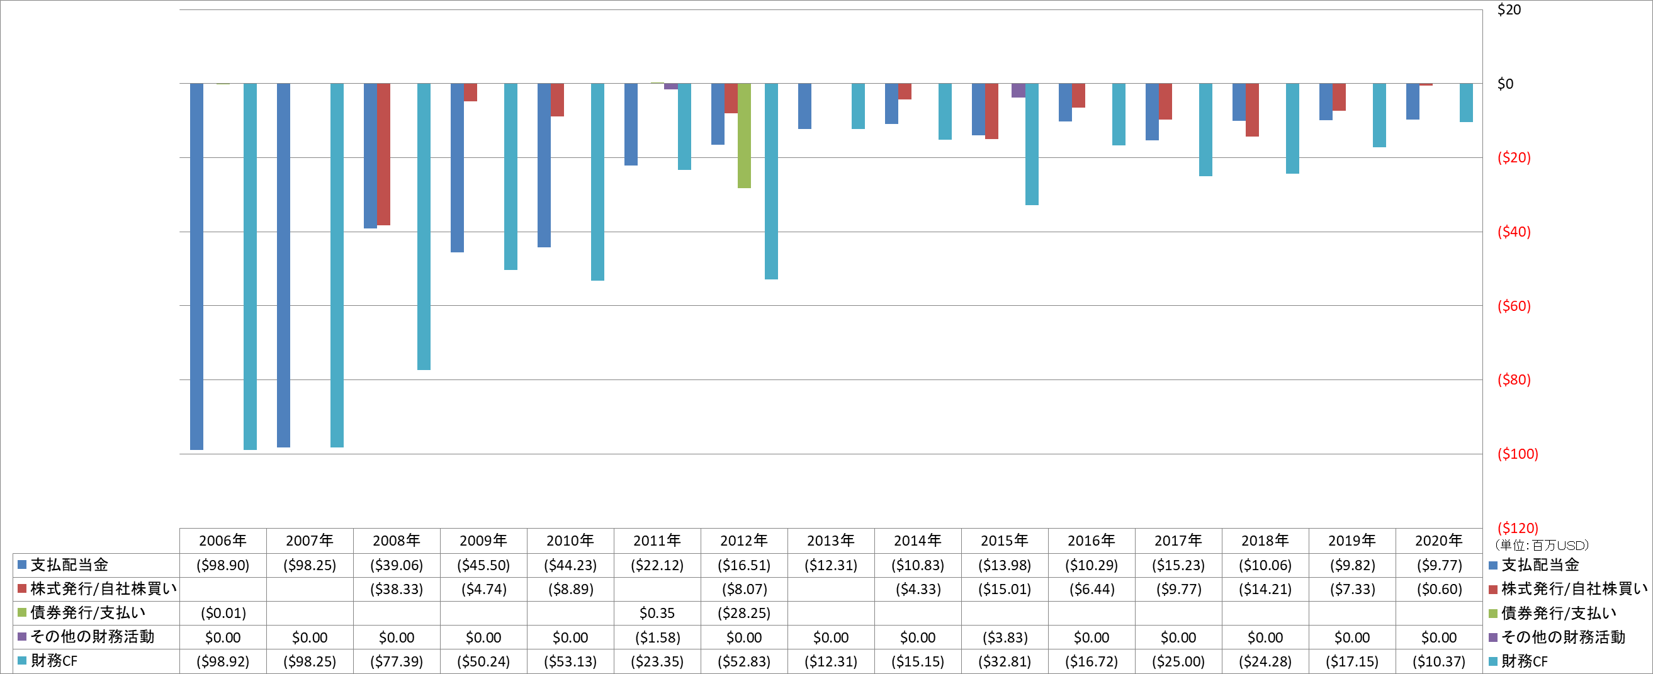Screen dimensions: 1653x674
Task: Click the $0 axis label
Action: point(1505,84)
